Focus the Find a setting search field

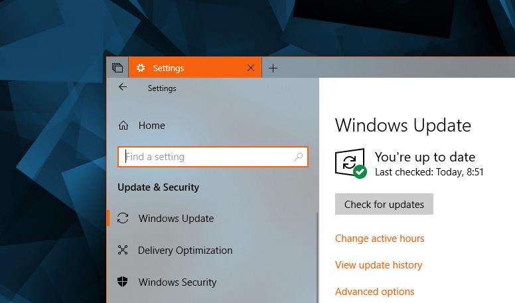[213, 157]
